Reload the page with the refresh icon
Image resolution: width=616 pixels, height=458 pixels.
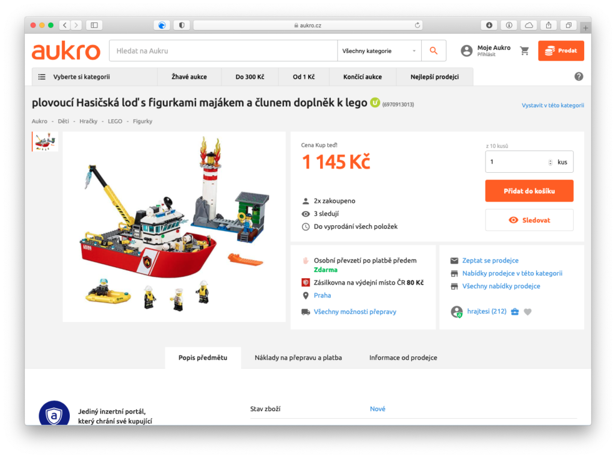coord(417,25)
